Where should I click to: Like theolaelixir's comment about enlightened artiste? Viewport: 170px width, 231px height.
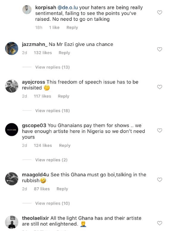tap(159, 223)
